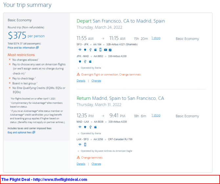Click the Pay to choose any seat restriction

tap(39, 69)
